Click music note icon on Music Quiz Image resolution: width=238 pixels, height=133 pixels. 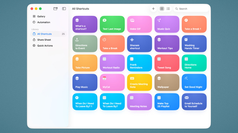159,20
